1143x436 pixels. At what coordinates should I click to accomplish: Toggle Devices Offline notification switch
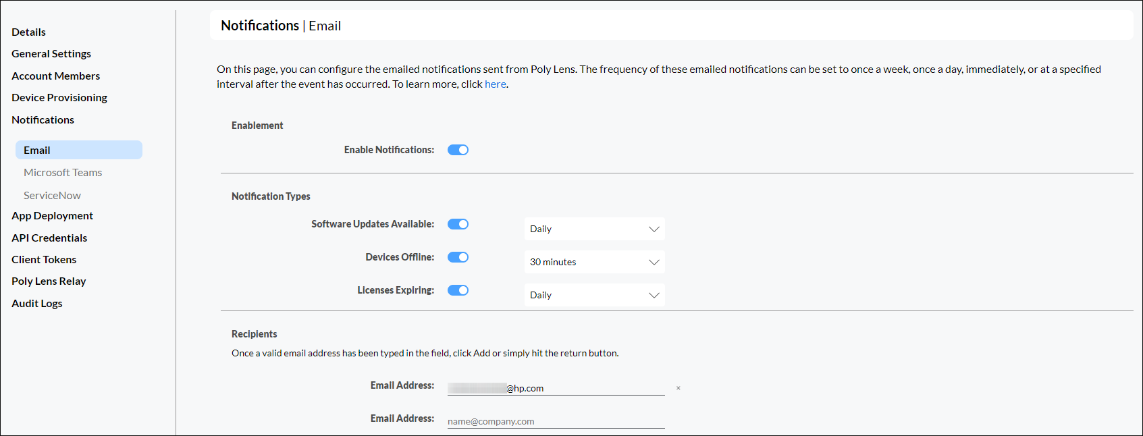click(458, 257)
